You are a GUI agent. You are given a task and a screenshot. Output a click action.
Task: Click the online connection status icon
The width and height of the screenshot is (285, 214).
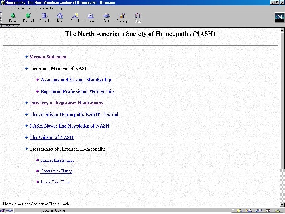(x=9, y=210)
